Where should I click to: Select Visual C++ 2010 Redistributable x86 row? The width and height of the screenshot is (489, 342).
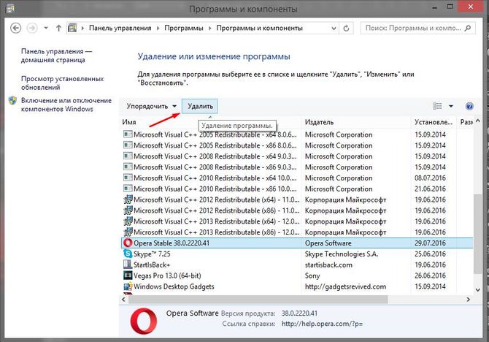(297, 189)
